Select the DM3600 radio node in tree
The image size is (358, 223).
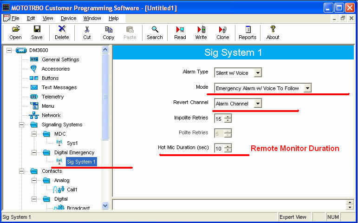point(39,50)
